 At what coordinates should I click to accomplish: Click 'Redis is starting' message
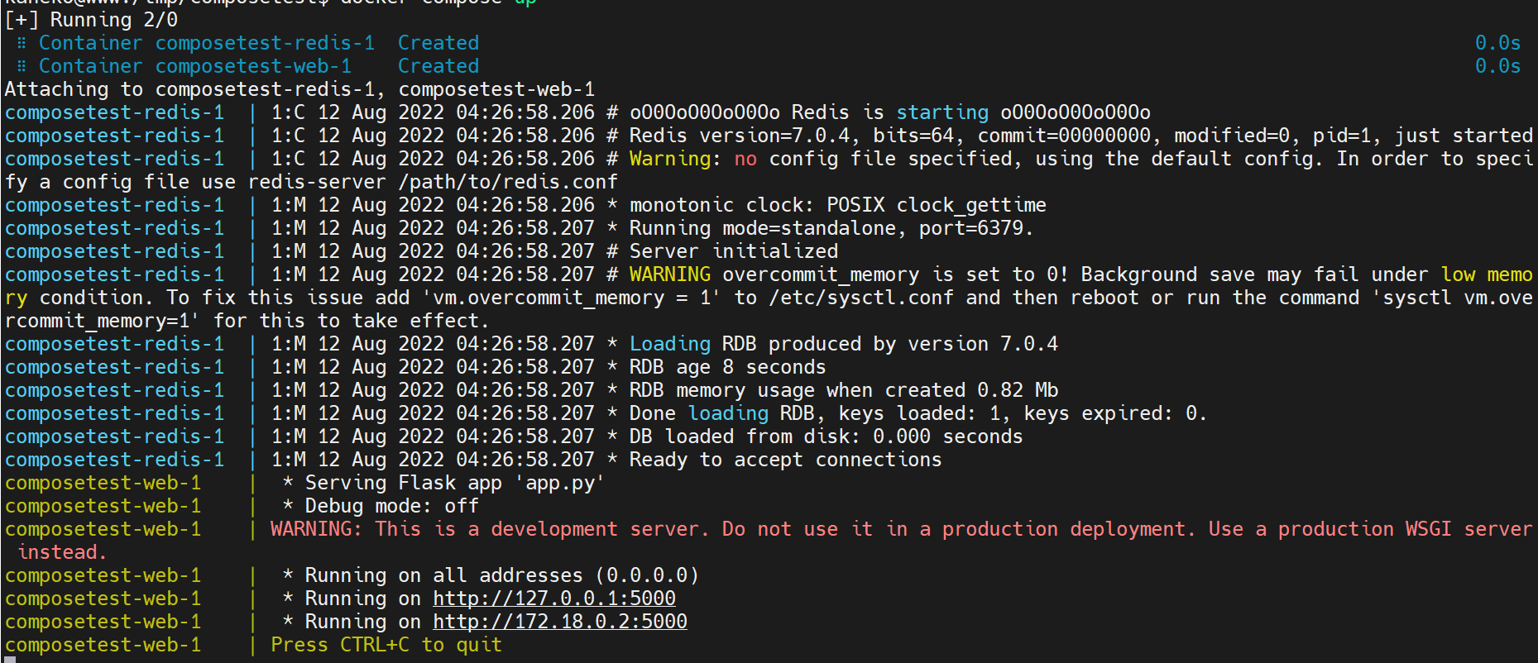pos(890,112)
